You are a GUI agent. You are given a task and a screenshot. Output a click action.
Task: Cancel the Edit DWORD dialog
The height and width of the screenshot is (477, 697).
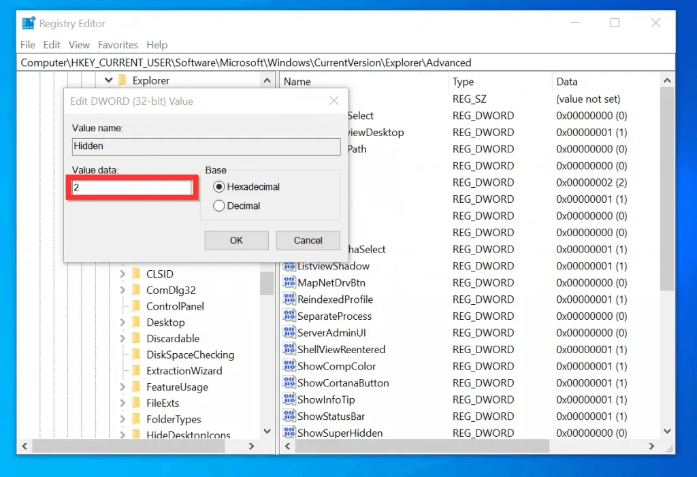(x=308, y=240)
